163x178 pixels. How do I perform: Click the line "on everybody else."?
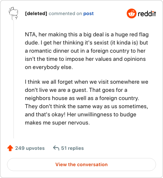point(49,67)
